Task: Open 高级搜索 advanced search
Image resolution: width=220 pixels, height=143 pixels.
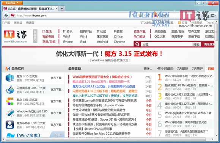Action: [209, 44]
